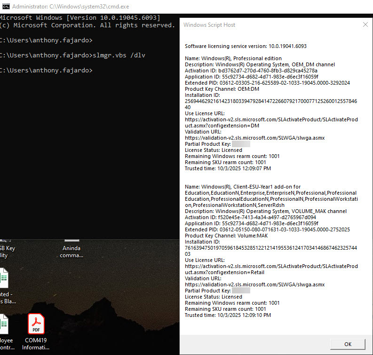
Task: Click the first Installation ID number starting 2569
Action: pos(271,104)
